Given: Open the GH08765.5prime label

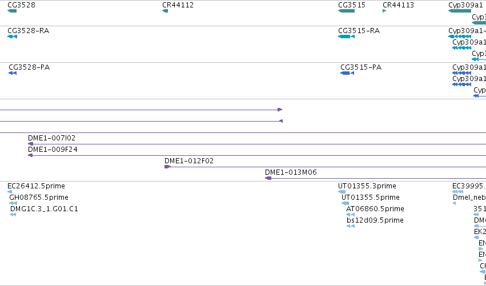Looking at the screenshot, I should [39, 198].
